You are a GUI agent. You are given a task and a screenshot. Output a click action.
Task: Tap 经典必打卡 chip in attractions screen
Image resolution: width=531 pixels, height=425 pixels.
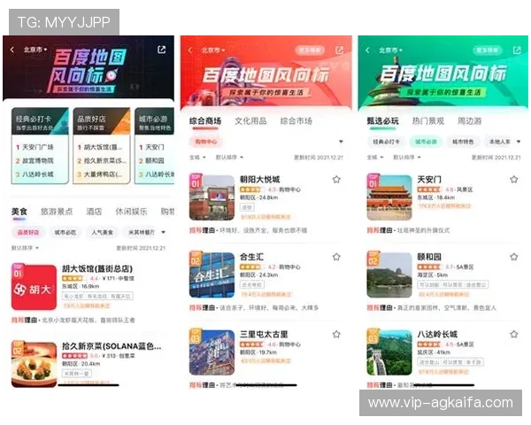click(x=386, y=142)
